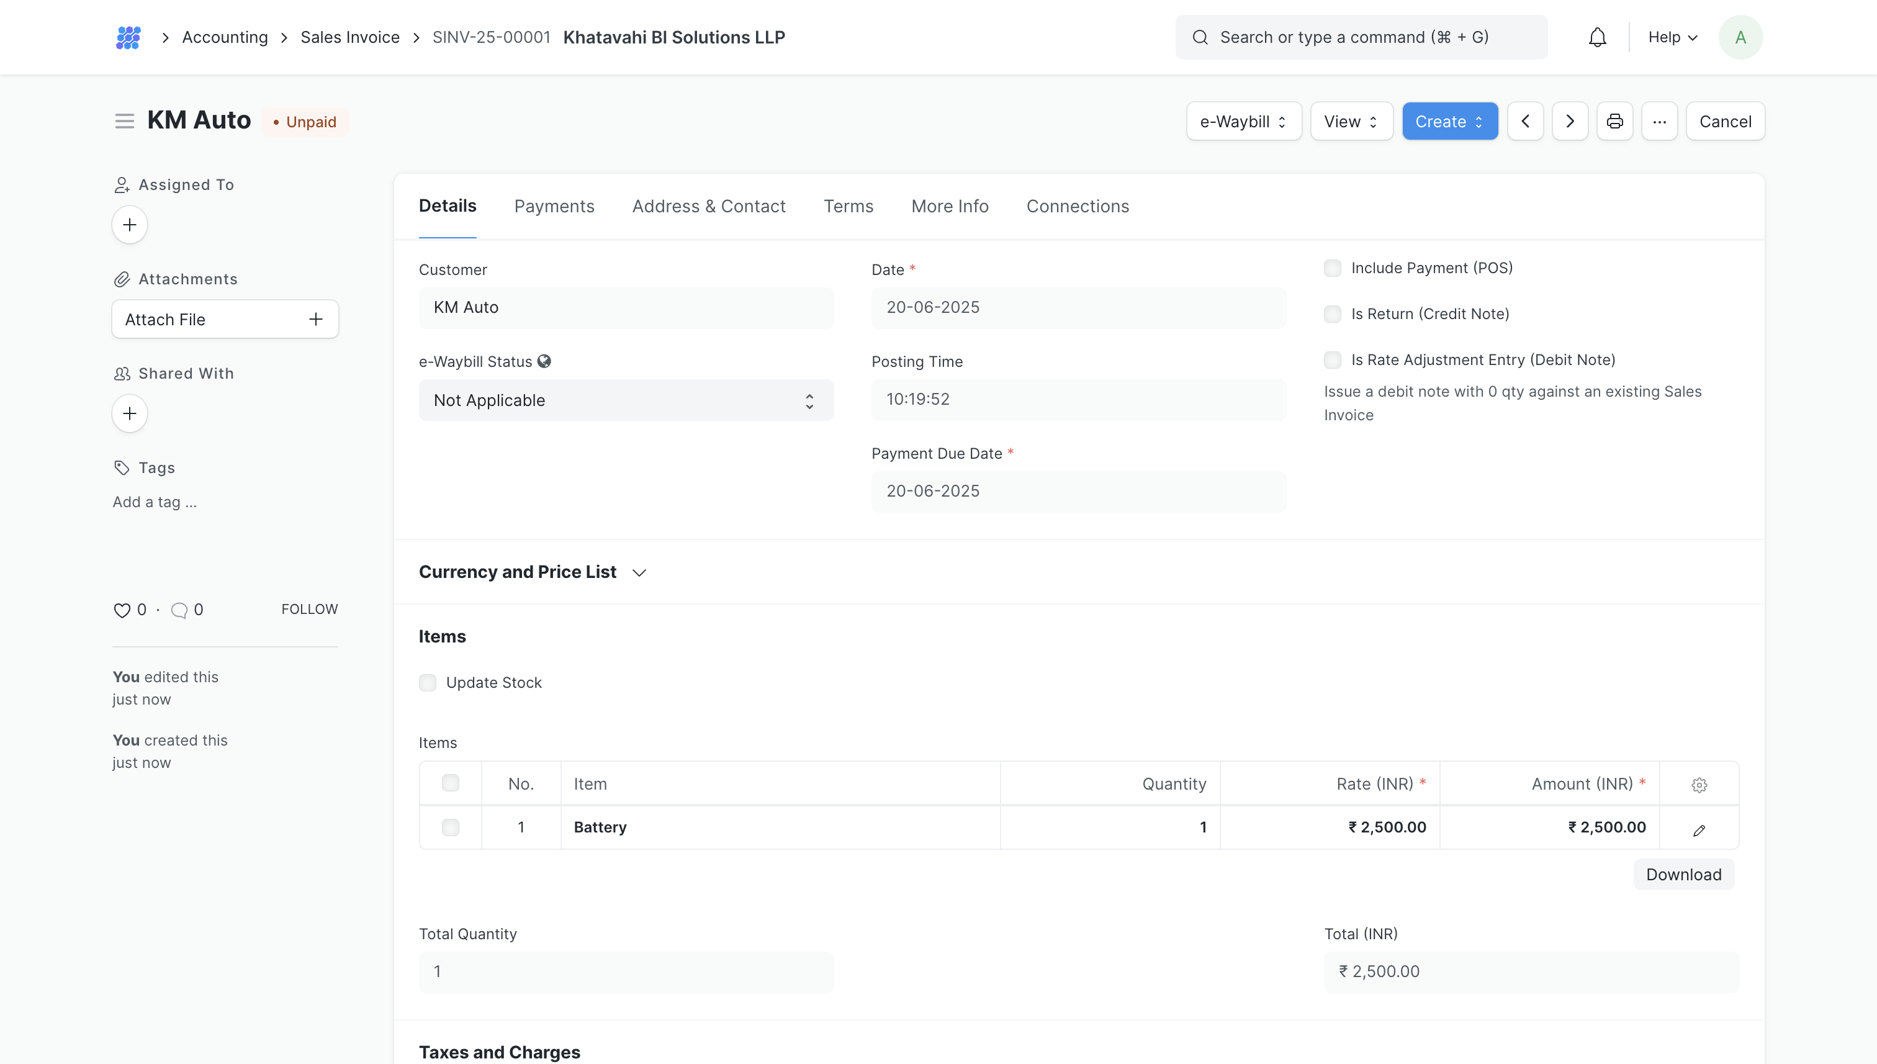Click the Customer field KM Auto

coord(626,308)
